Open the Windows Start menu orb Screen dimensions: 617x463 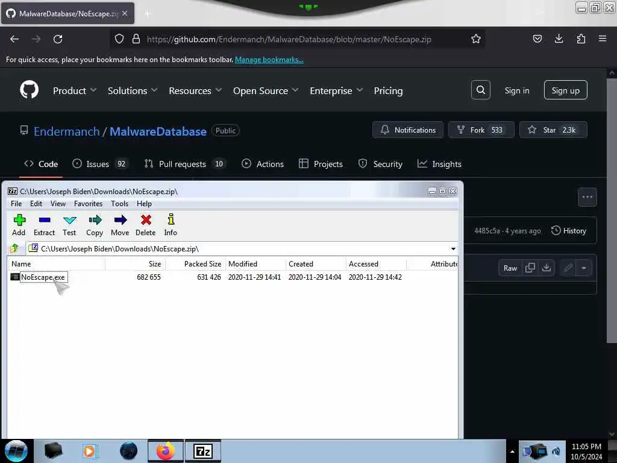(x=16, y=451)
